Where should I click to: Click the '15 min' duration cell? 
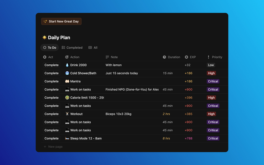[168, 73]
